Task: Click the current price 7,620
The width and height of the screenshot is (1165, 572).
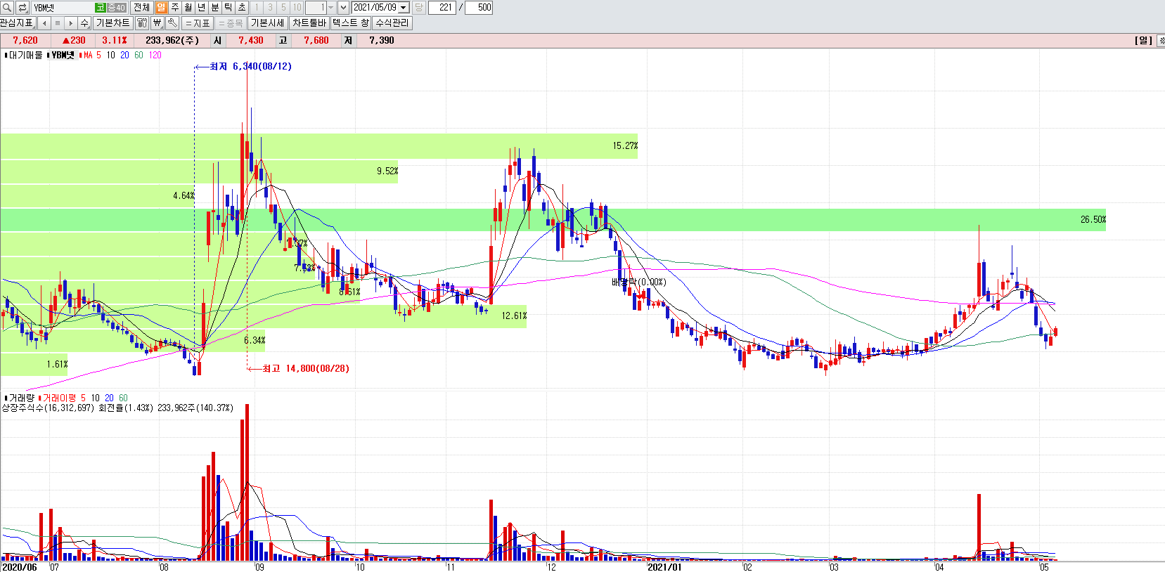Action: [25, 41]
